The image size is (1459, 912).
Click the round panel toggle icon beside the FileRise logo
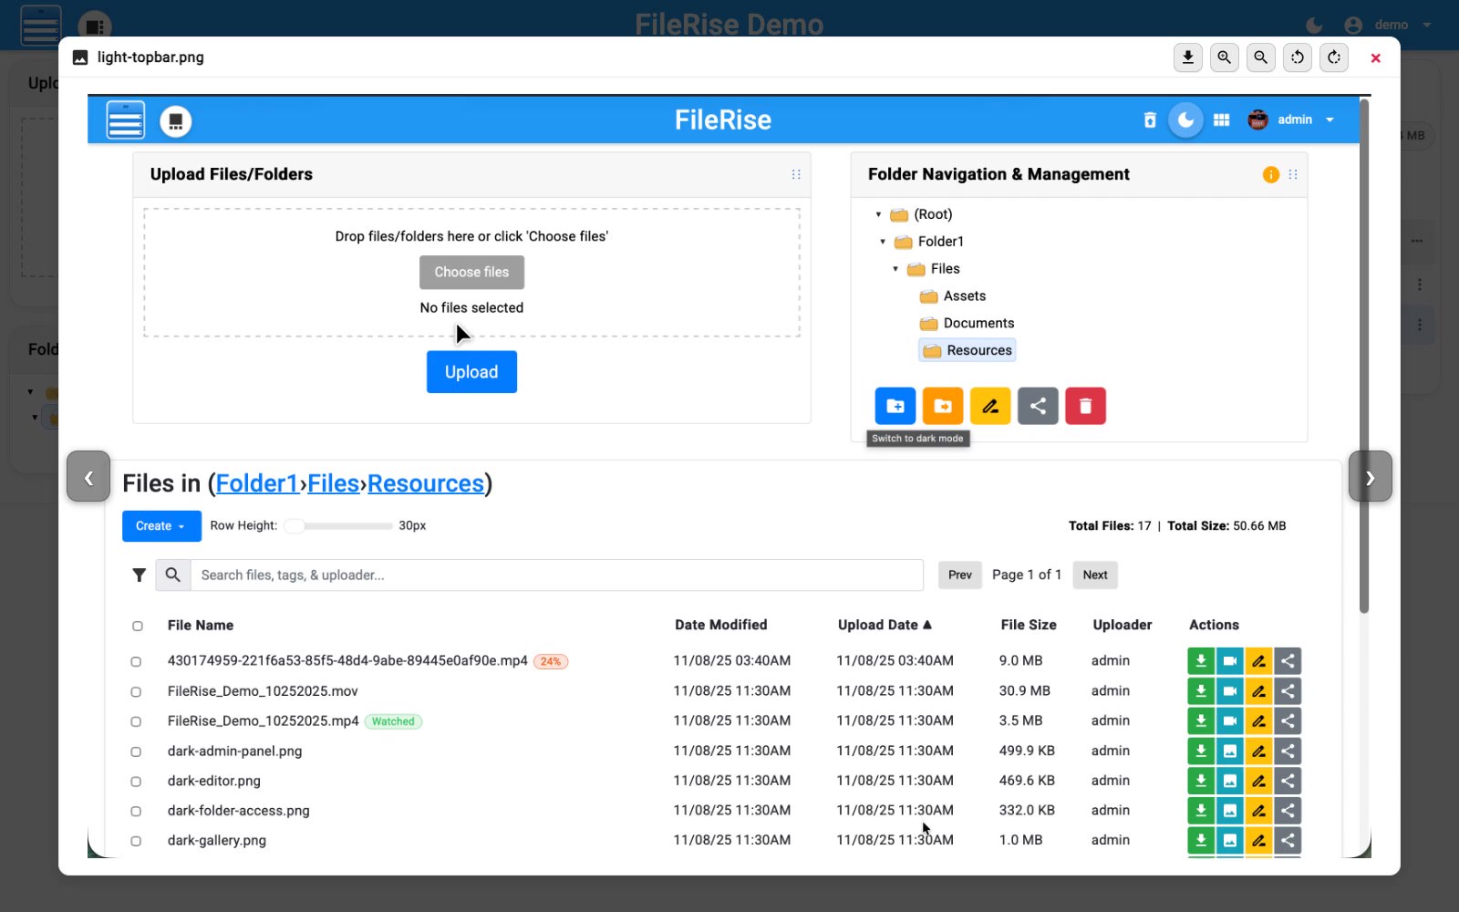tap(176, 120)
